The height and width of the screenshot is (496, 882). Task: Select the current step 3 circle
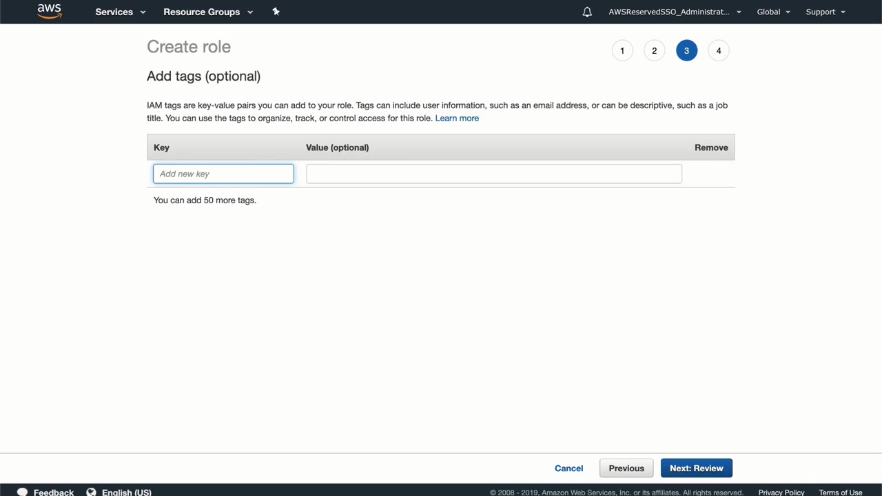click(x=686, y=50)
